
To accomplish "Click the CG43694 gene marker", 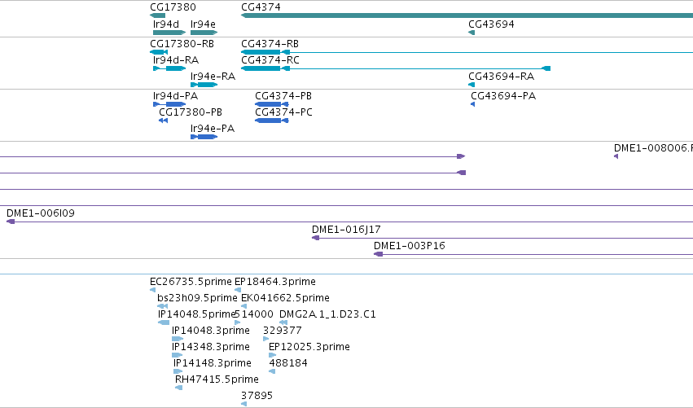I will [x=472, y=33].
